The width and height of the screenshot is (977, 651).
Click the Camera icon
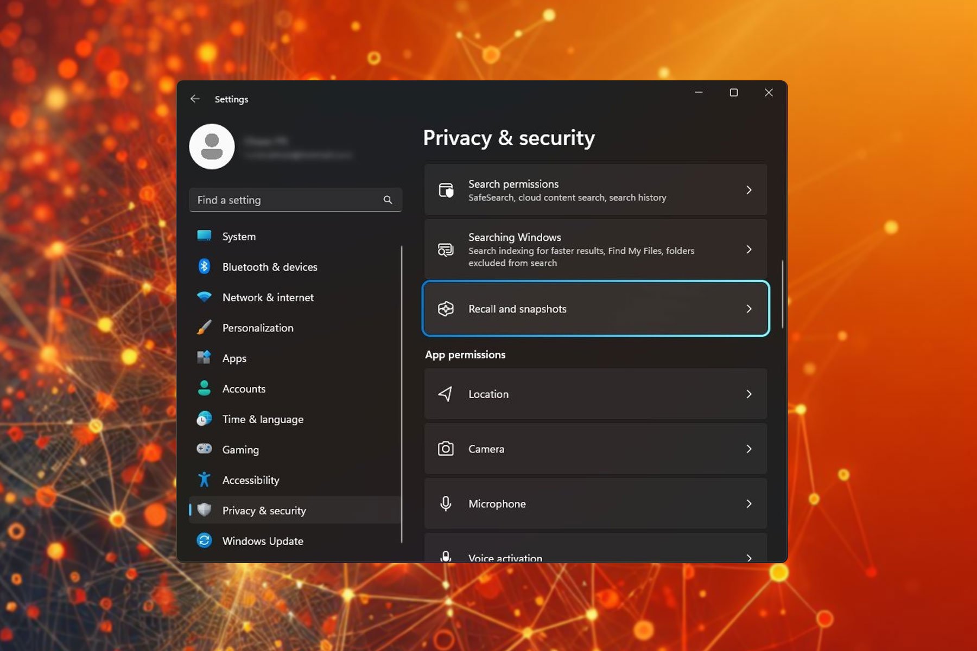pos(446,449)
